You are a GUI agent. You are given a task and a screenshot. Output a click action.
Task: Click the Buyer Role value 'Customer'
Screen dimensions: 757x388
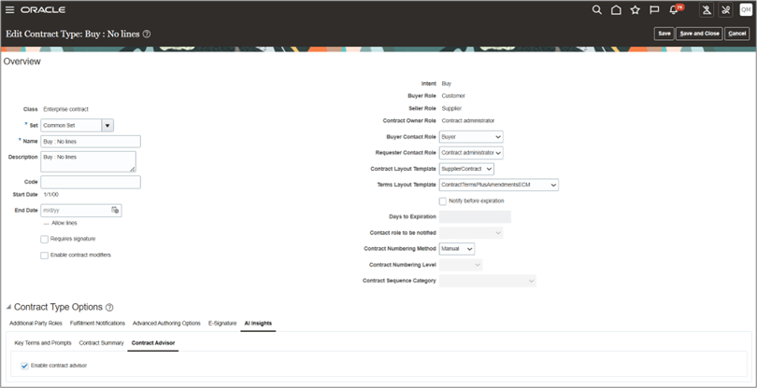click(453, 96)
